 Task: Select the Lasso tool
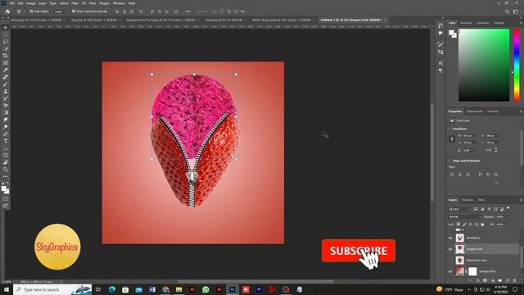pyautogui.click(x=6, y=42)
